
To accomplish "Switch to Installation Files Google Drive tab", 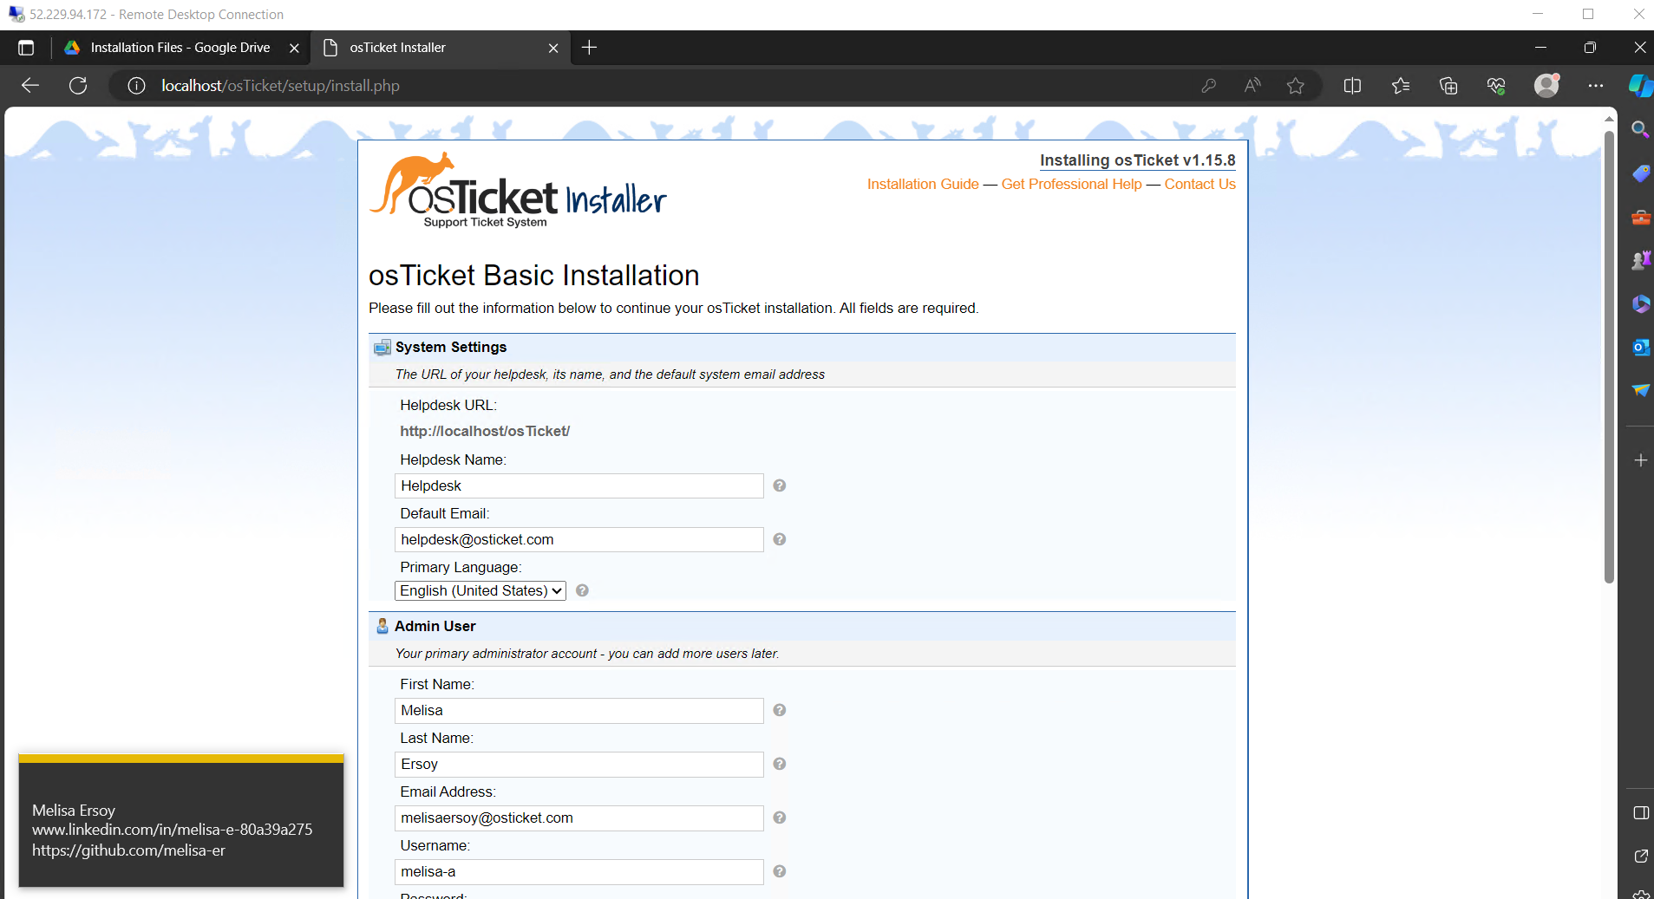I will (180, 48).
